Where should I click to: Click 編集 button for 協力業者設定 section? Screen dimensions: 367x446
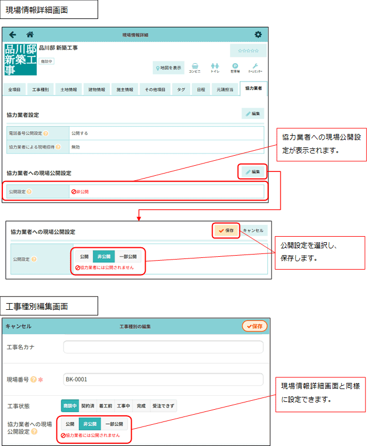[253, 113]
